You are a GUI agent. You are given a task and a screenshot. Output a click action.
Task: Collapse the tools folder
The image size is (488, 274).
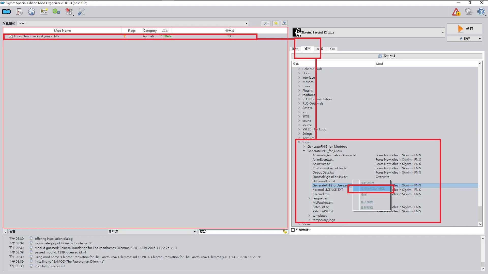(x=299, y=142)
